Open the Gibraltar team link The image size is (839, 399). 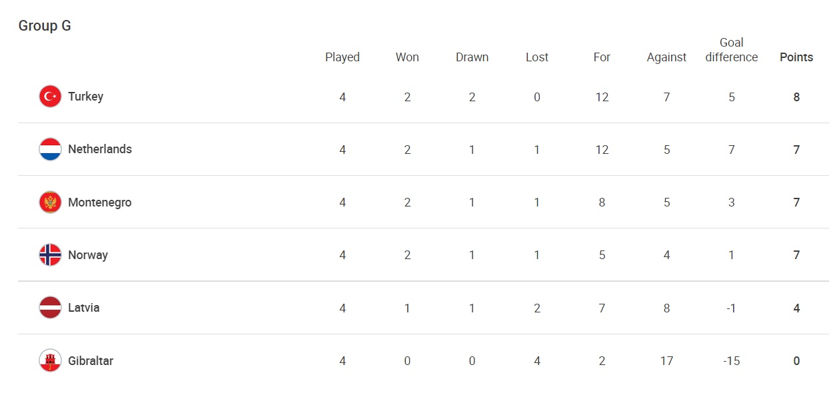[91, 360]
